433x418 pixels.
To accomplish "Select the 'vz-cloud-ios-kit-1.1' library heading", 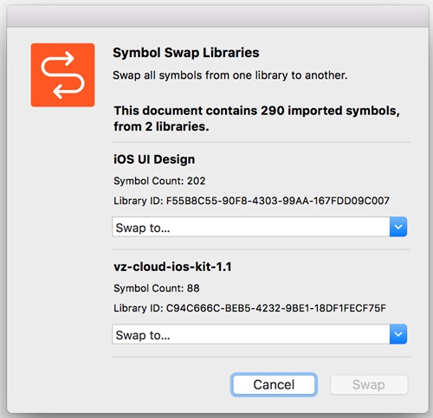I will (172, 267).
